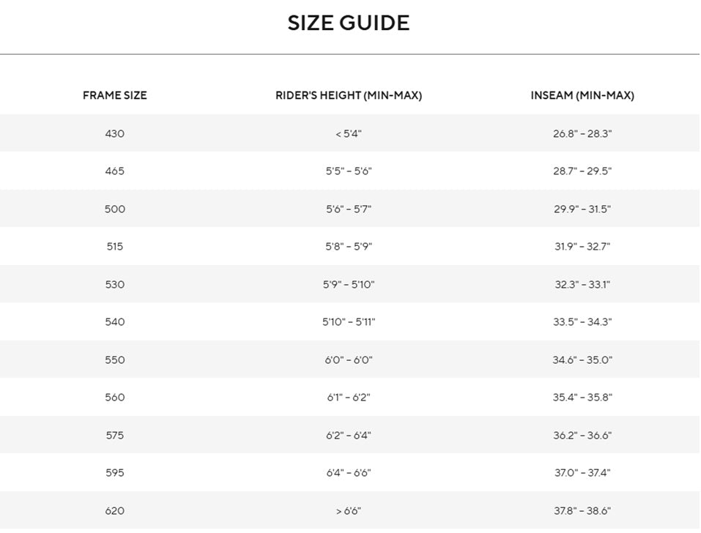The height and width of the screenshot is (533, 701).
Task: Select the < 5'4" height cell
Action: pyautogui.click(x=349, y=133)
